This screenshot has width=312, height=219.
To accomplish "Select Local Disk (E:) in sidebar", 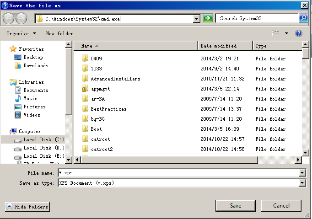I will [39, 156].
